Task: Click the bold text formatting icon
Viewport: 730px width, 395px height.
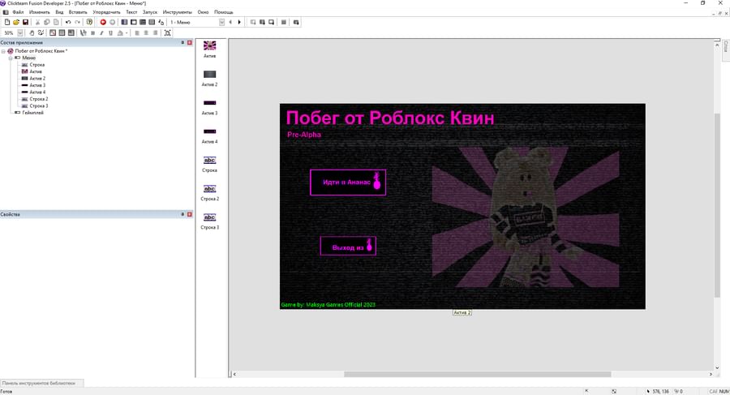Action: click(x=92, y=32)
